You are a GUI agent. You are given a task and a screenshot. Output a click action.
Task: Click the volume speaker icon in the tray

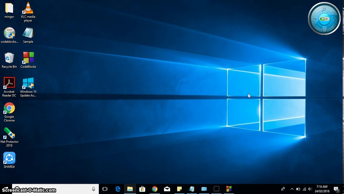310,189
